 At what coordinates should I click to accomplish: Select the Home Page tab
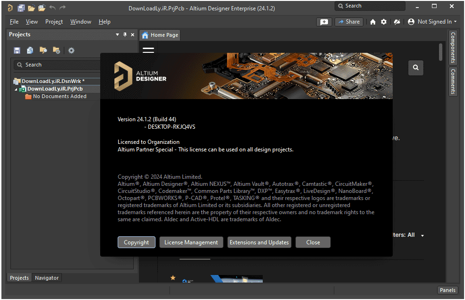(x=159, y=35)
